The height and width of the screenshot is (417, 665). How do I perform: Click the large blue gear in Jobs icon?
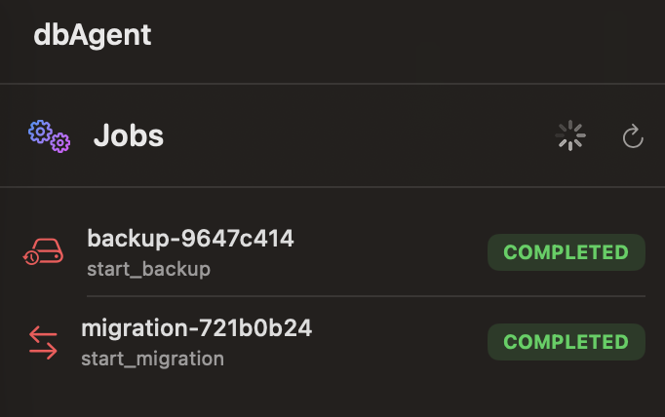point(40,131)
